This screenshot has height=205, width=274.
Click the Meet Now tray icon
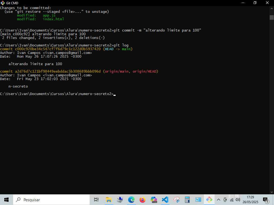[225, 200]
